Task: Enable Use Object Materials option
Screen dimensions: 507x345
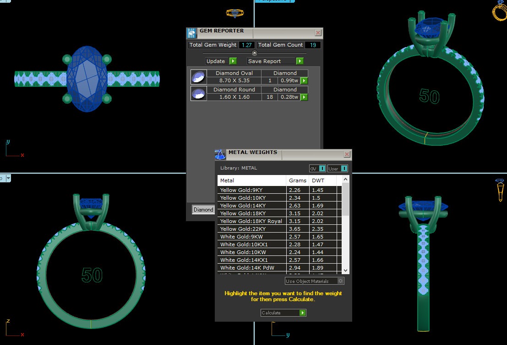Action: (340, 281)
